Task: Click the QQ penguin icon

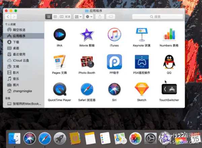Action: (x=169, y=62)
